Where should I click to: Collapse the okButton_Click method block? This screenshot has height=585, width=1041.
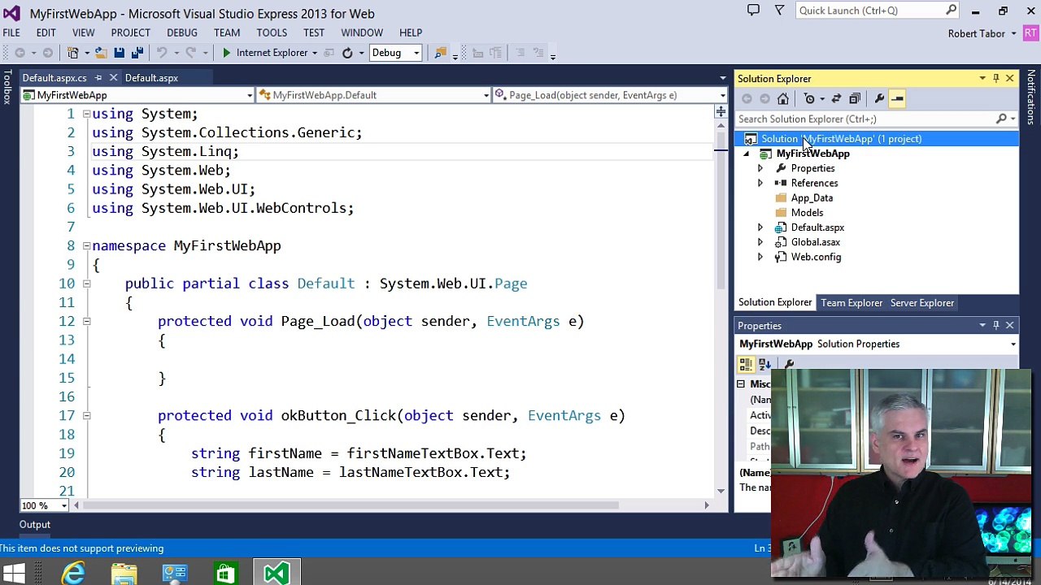(x=86, y=415)
